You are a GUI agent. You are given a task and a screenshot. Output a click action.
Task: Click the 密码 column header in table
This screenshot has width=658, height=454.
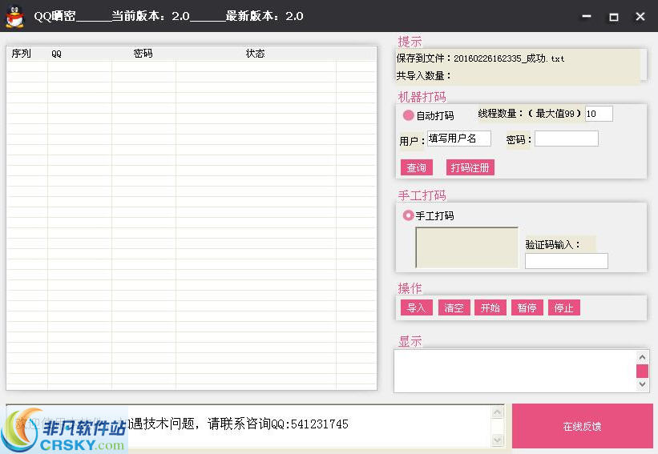pos(143,54)
